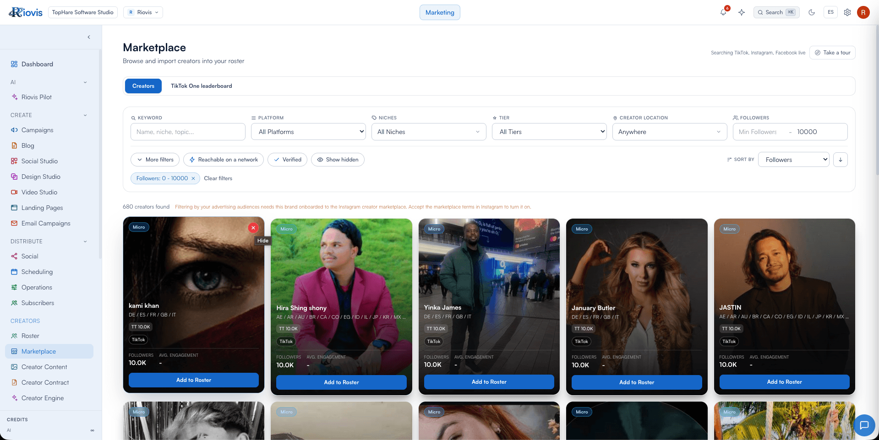This screenshot has height=440, width=879.
Task: Switch language with ES button
Action: 830,12
